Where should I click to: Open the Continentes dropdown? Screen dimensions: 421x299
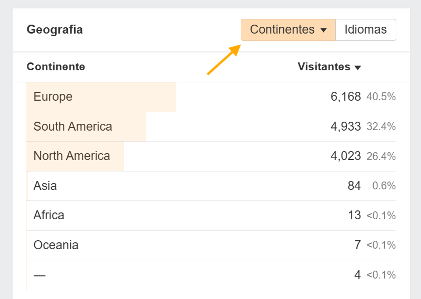(x=287, y=30)
